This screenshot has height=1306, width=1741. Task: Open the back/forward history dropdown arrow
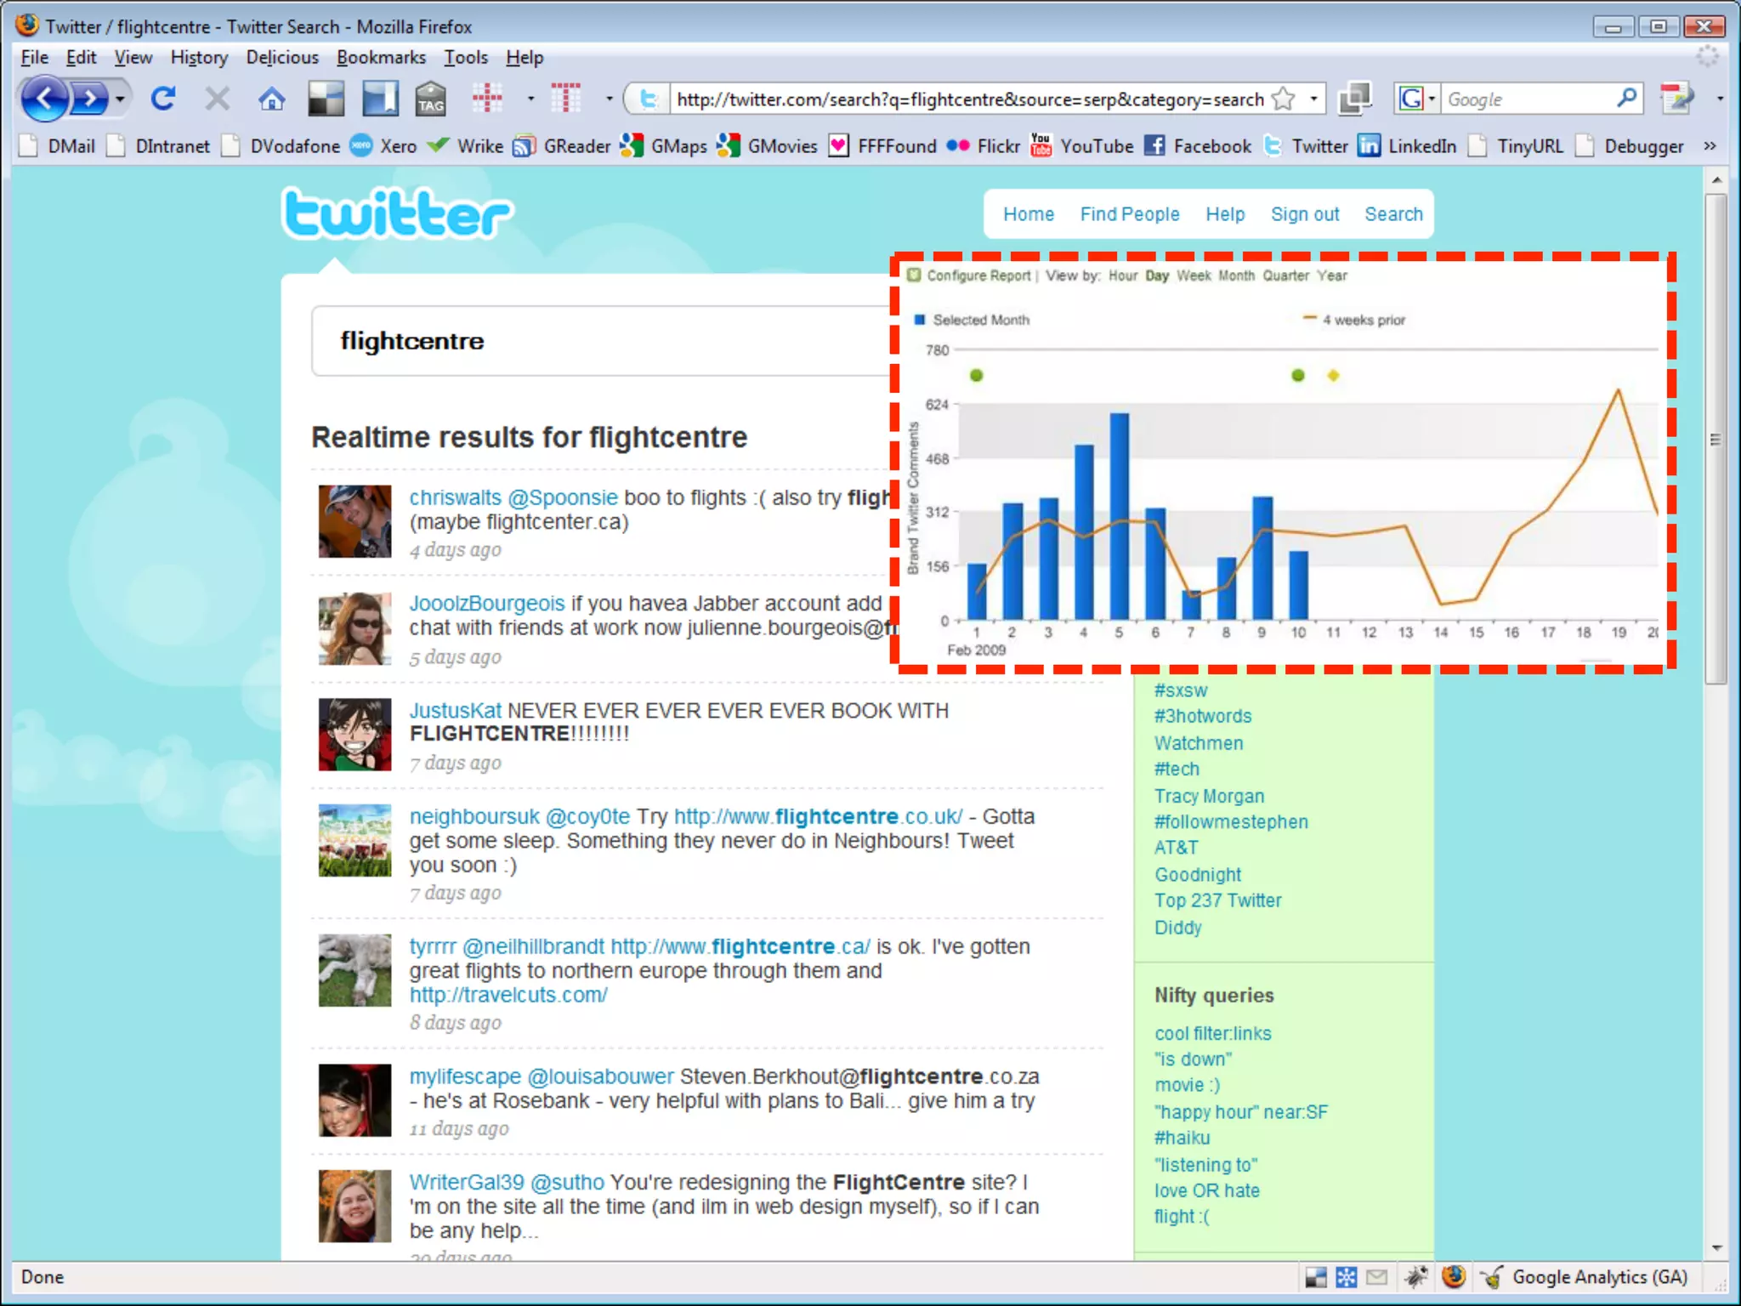click(x=120, y=99)
